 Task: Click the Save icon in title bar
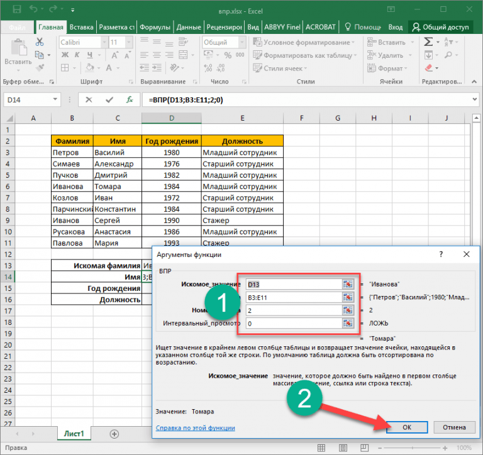pos(16,9)
